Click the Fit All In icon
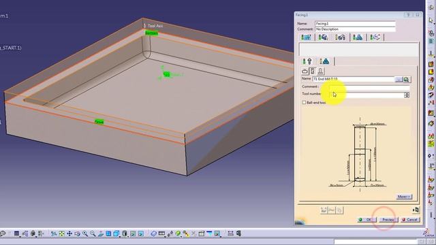This screenshot has height=245, width=436. point(62,234)
